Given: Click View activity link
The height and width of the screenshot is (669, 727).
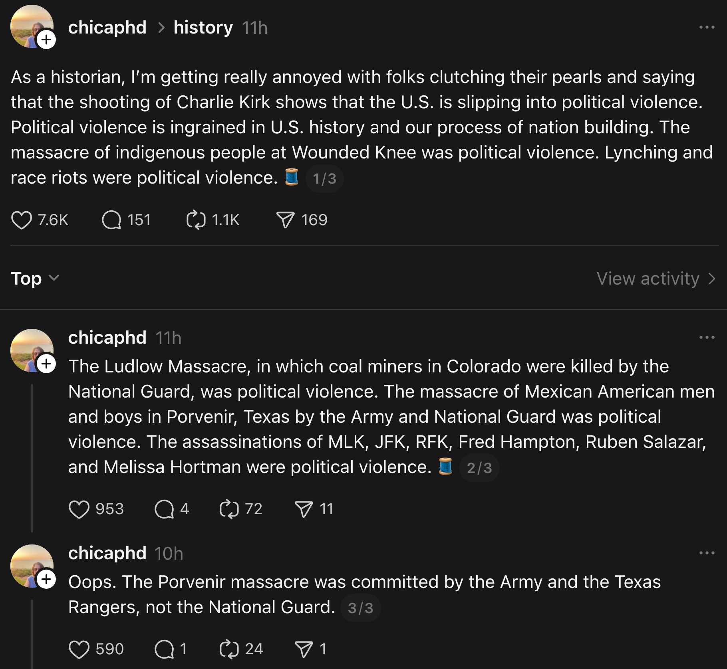Looking at the screenshot, I should [x=655, y=279].
